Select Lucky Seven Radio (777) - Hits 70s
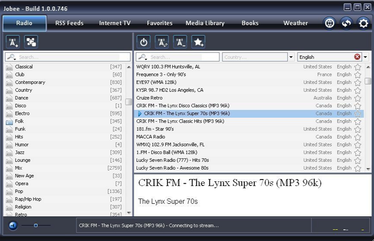The height and width of the screenshot is (241, 374). (x=249, y=160)
